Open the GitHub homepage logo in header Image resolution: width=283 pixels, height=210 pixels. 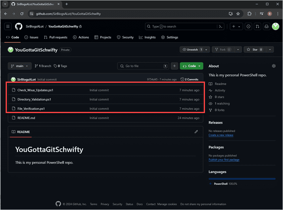point(19,27)
